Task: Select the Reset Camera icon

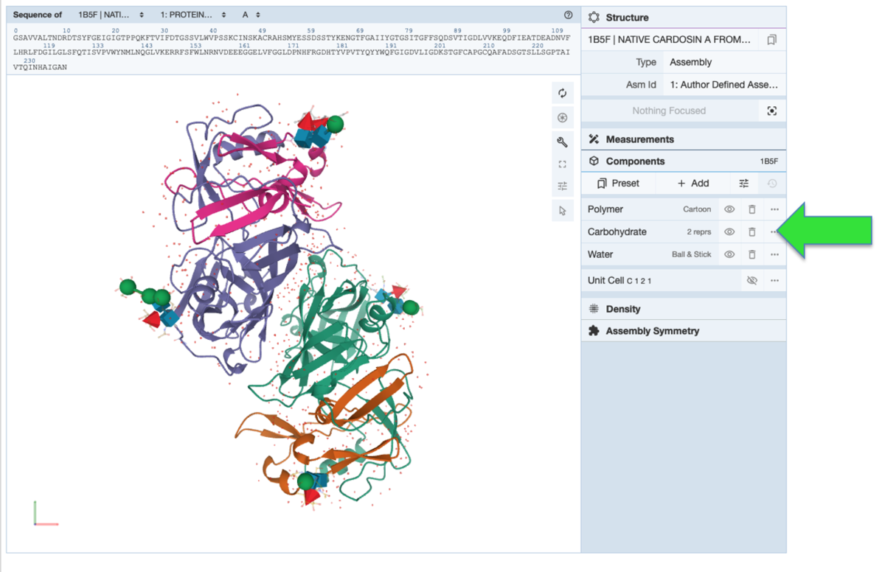Action: [562, 93]
